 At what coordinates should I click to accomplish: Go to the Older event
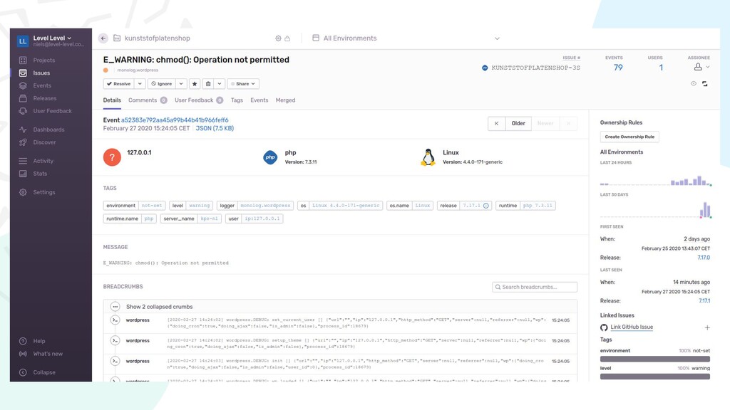(x=518, y=123)
